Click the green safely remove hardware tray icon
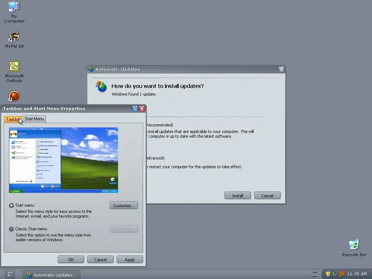Screen dimensions: 372x279 (x=335, y=274)
